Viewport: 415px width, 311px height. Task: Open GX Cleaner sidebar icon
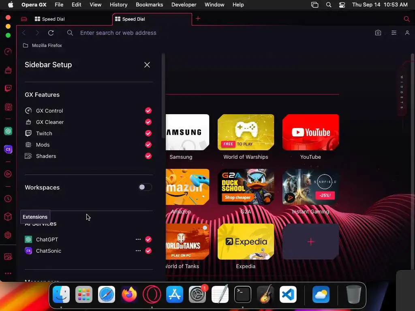(8, 70)
